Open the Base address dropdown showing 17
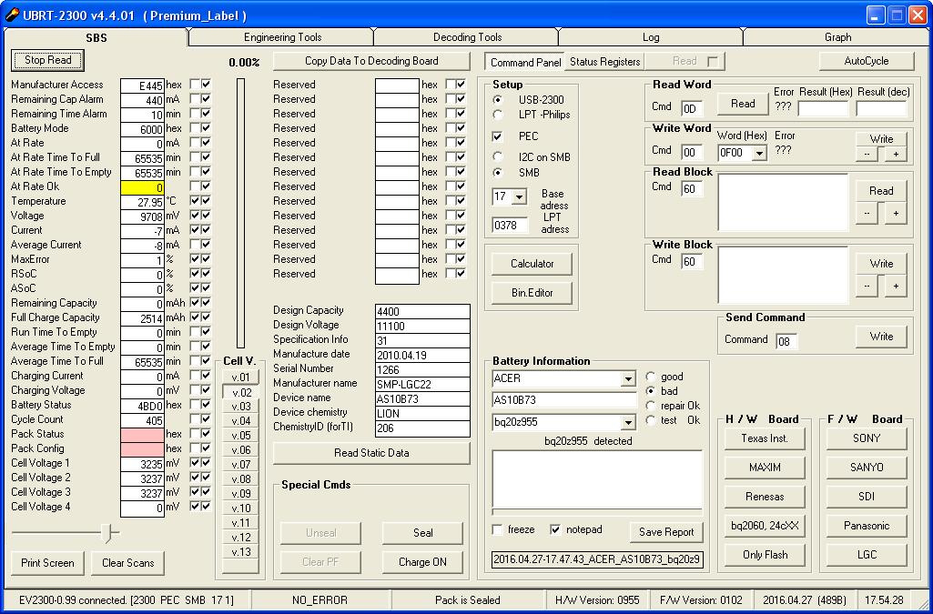The width and height of the screenshot is (933, 614). pyautogui.click(x=520, y=196)
